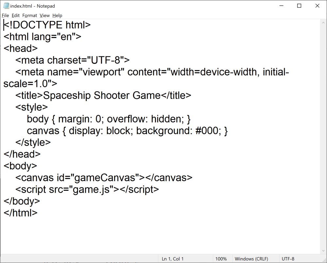
Task: Click the vertical scrollbar down arrow
Action: coord(323,251)
